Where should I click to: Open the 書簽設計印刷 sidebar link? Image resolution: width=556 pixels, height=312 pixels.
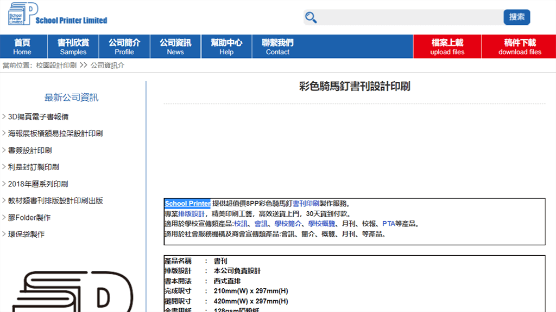[x=30, y=150]
